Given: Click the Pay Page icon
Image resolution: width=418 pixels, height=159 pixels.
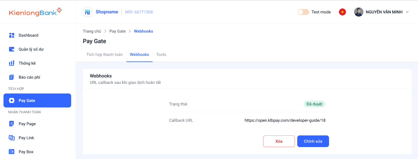Looking at the screenshot, I should (12, 124).
